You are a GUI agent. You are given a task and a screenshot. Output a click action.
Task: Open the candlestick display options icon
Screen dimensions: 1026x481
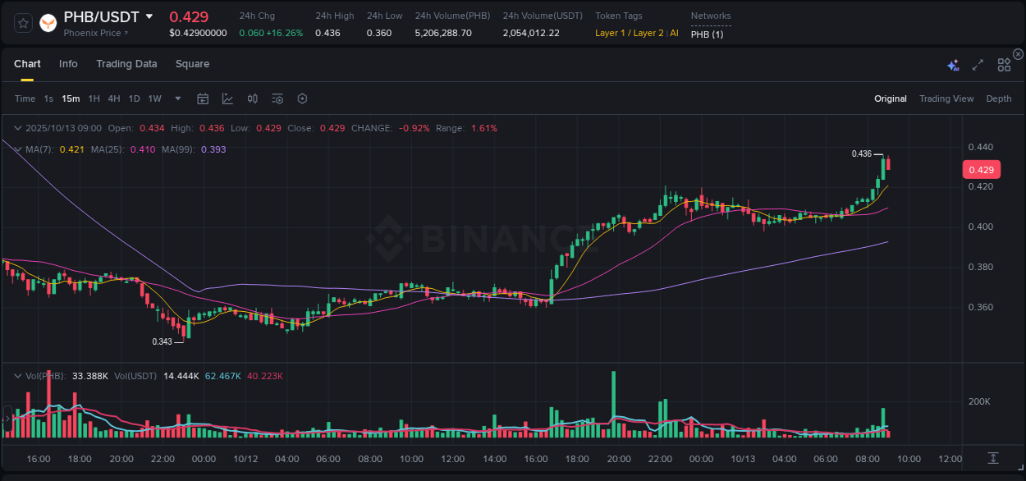(x=252, y=98)
